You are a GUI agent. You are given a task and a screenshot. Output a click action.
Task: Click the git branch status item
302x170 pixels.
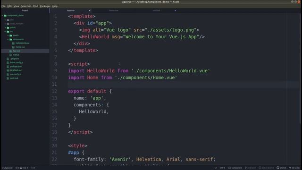coord(250,168)
